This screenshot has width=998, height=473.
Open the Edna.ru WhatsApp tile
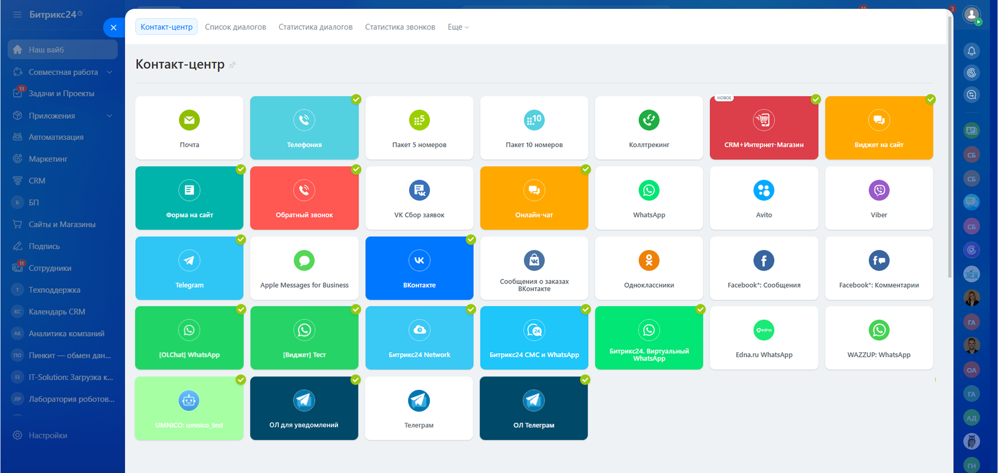(764, 338)
